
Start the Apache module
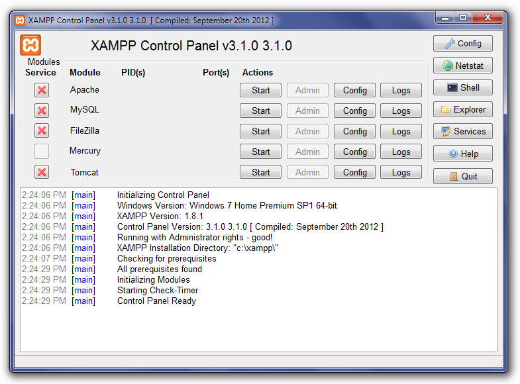coord(261,90)
